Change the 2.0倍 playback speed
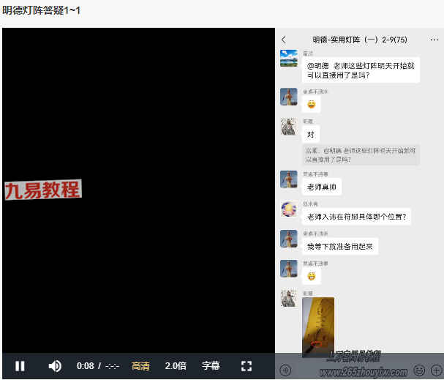 [x=176, y=366]
